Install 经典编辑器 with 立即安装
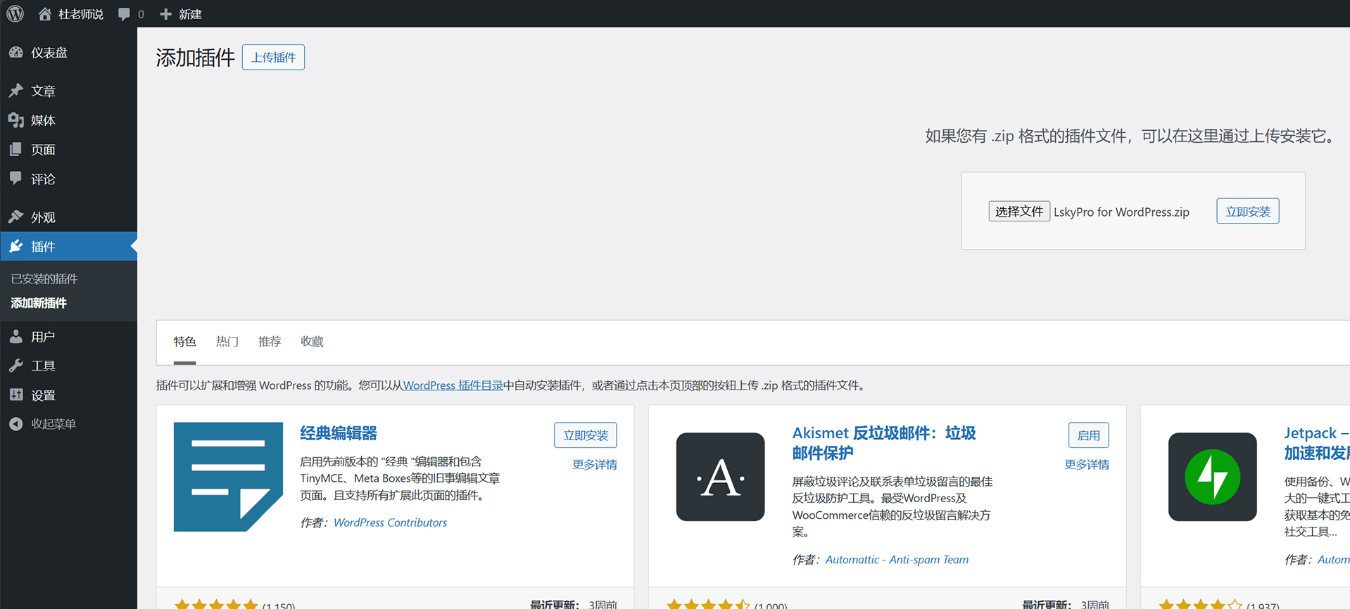The width and height of the screenshot is (1350, 609). point(586,435)
